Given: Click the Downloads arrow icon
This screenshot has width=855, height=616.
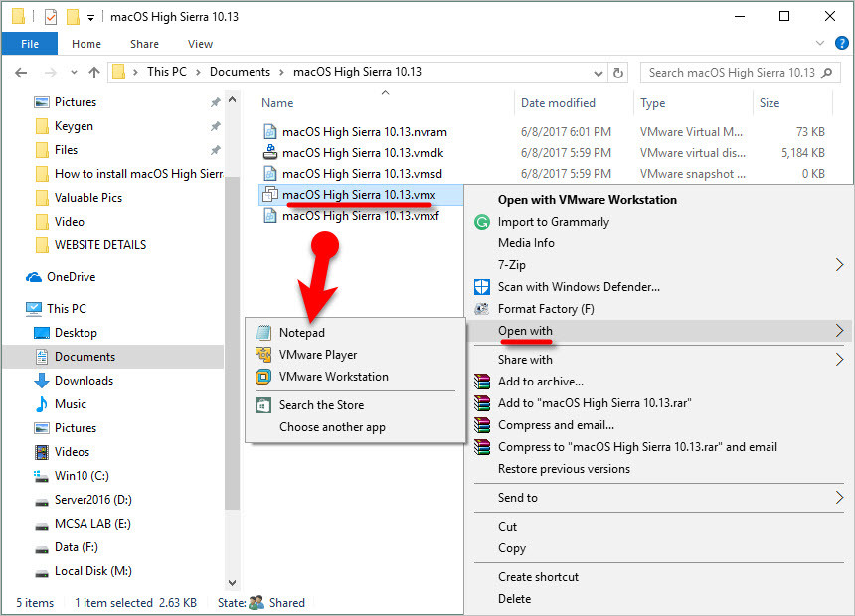Looking at the screenshot, I should (42, 381).
